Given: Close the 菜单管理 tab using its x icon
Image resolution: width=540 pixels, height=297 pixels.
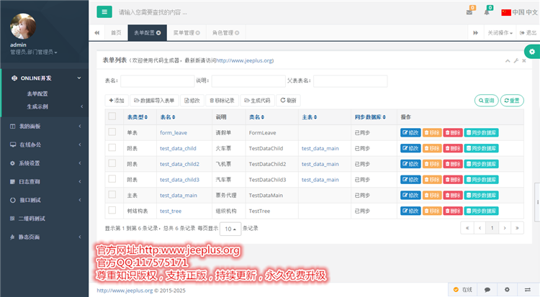Looking at the screenshot, I should pos(197,33).
